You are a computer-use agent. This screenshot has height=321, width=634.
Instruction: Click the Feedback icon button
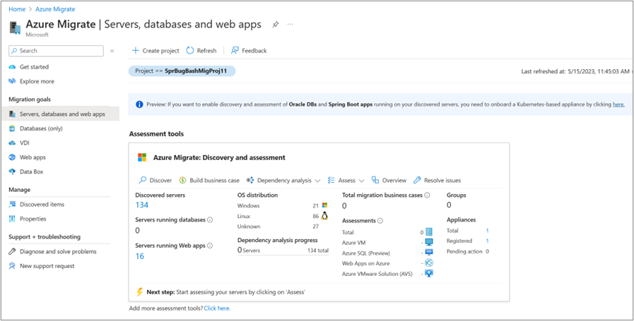tap(235, 51)
